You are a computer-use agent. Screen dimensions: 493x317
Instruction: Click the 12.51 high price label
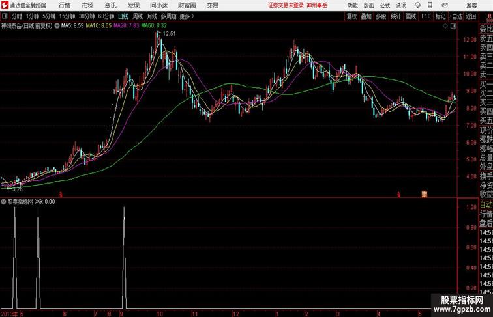click(x=169, y=34)
